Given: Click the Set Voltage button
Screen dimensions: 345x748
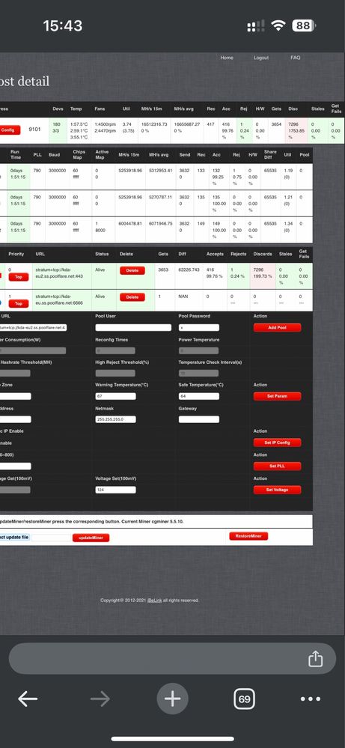Looking at the screenshot, I should click(x=278, y=490).
